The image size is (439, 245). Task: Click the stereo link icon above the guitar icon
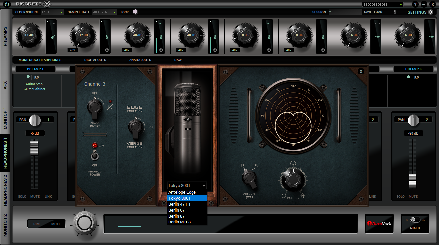pos(53,24)
